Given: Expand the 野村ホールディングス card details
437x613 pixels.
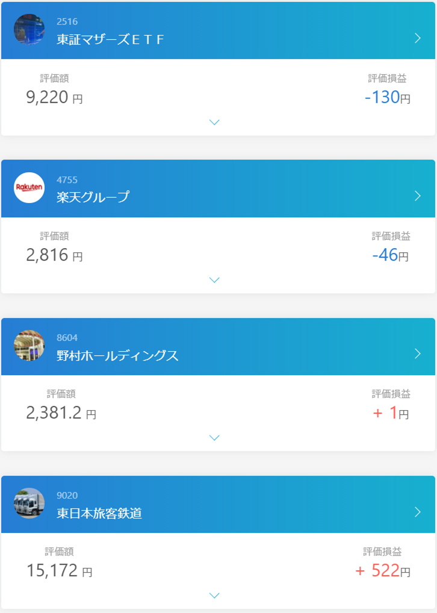Looking at the screenshot, I should (214, 438).
